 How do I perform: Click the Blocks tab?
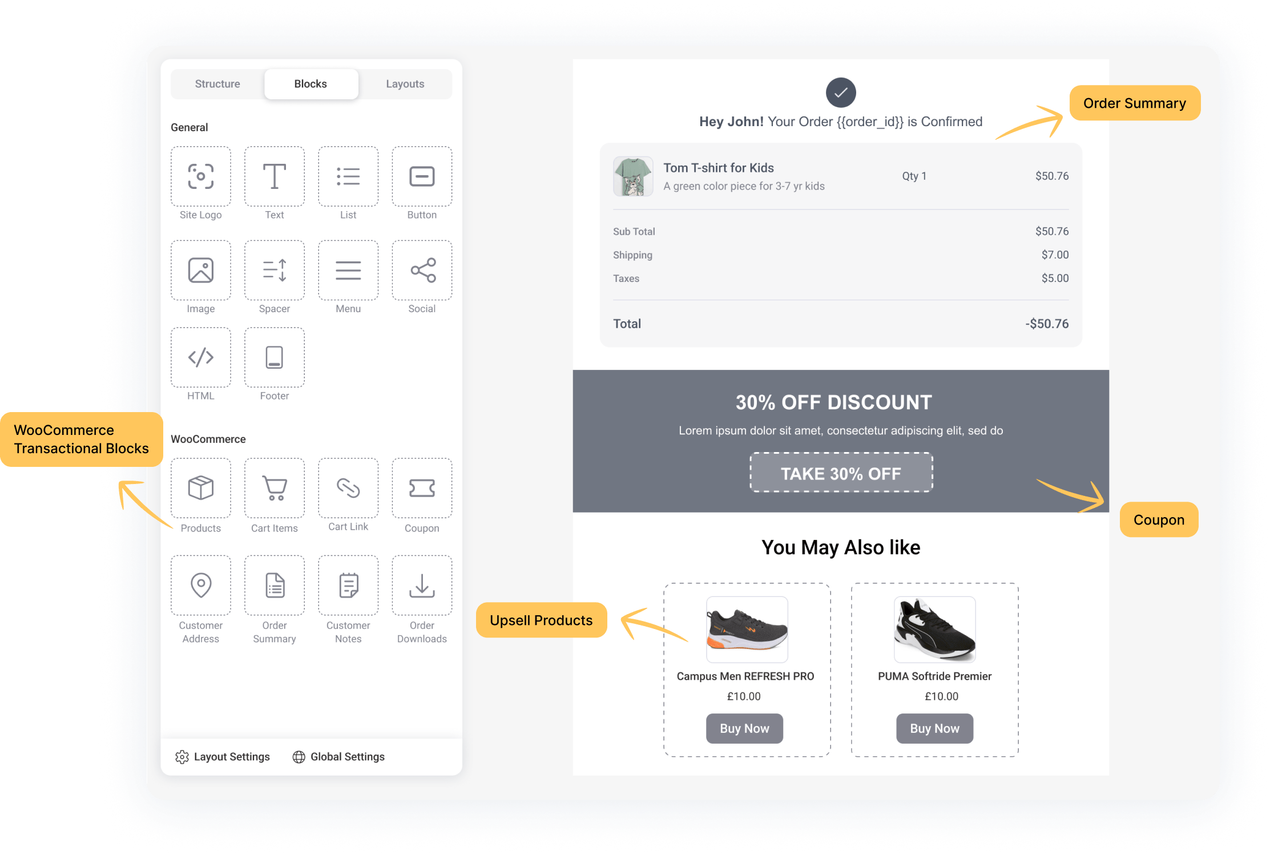coord(310,84)
